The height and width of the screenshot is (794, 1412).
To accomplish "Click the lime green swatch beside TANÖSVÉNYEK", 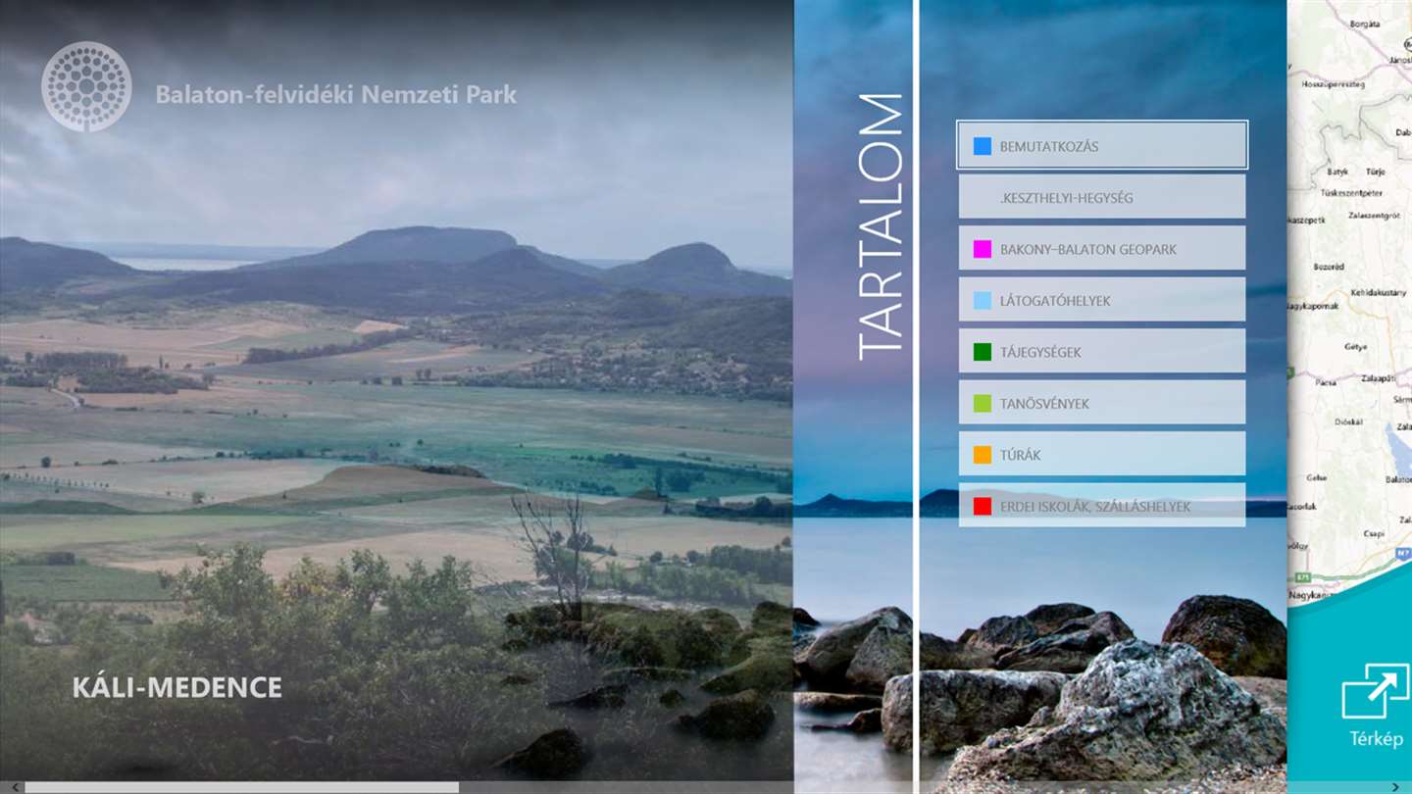I will click(983, 403).
